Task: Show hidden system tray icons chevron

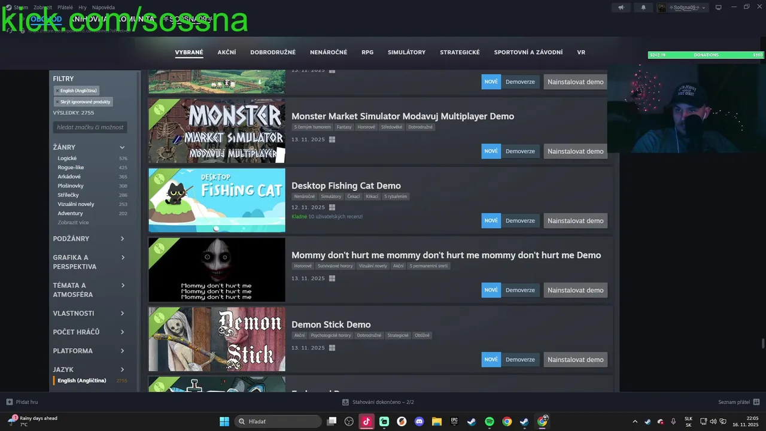Action: (635, 421)
